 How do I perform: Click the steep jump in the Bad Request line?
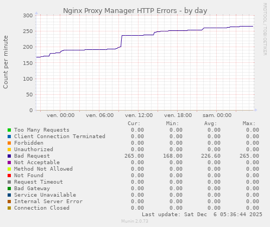(x=121, y=41)
